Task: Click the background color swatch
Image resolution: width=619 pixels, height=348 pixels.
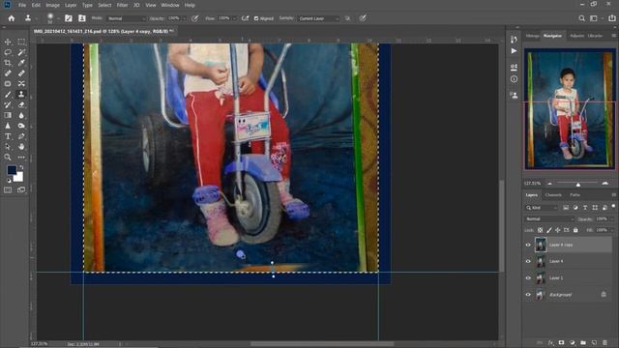Action: click(x=19, y=178)
